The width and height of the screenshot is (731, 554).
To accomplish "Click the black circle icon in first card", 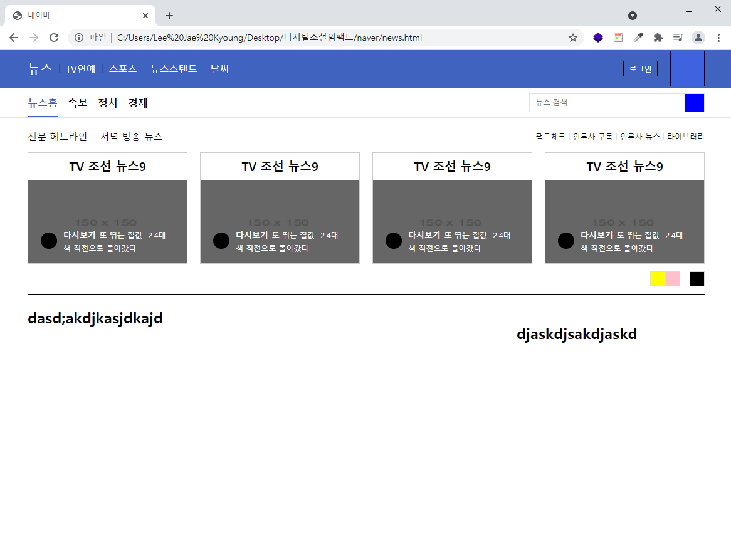I will (49, 241).
